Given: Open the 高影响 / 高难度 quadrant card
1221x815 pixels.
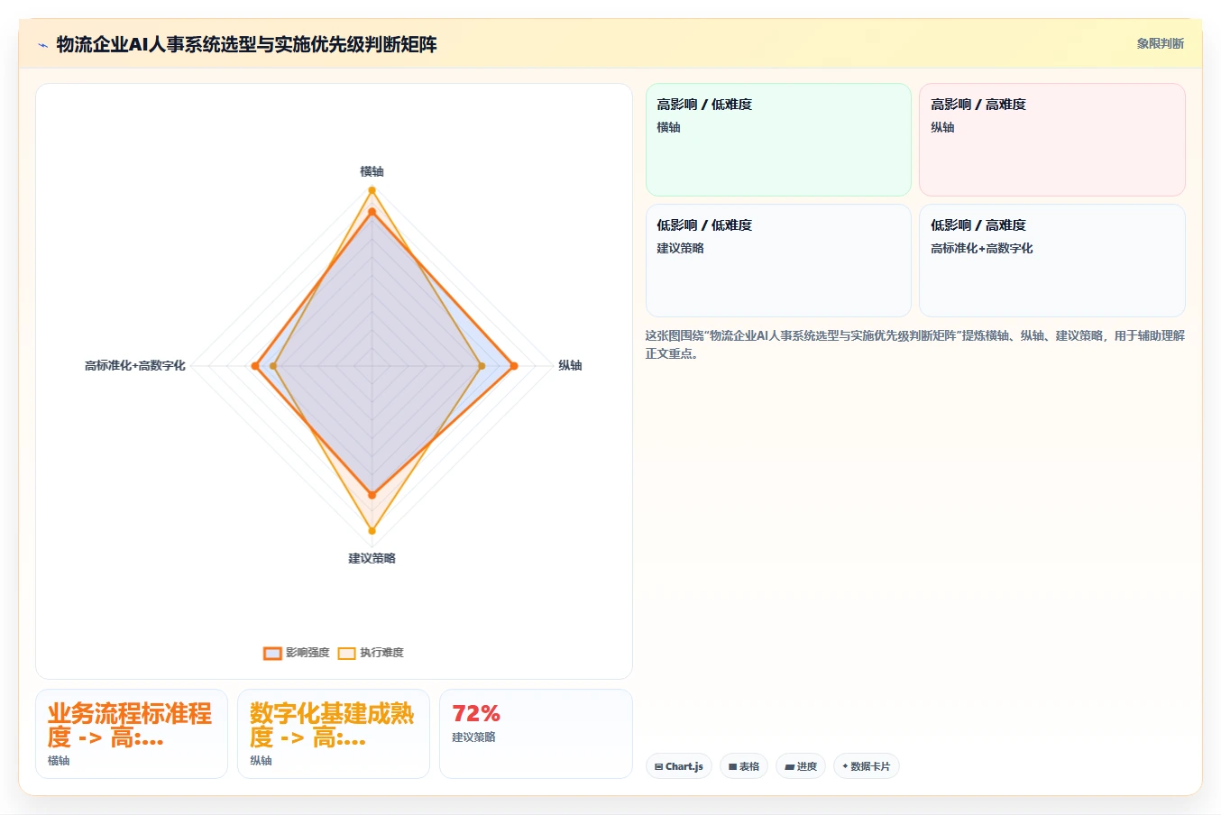Looking at the screenshot, I should [1051, 140].
